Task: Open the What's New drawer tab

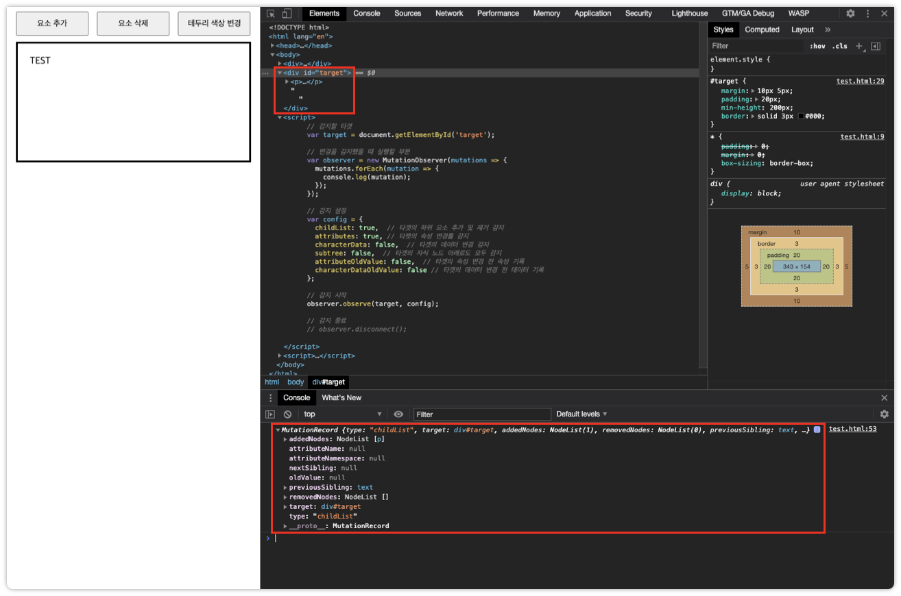Action: coord(341,397)
